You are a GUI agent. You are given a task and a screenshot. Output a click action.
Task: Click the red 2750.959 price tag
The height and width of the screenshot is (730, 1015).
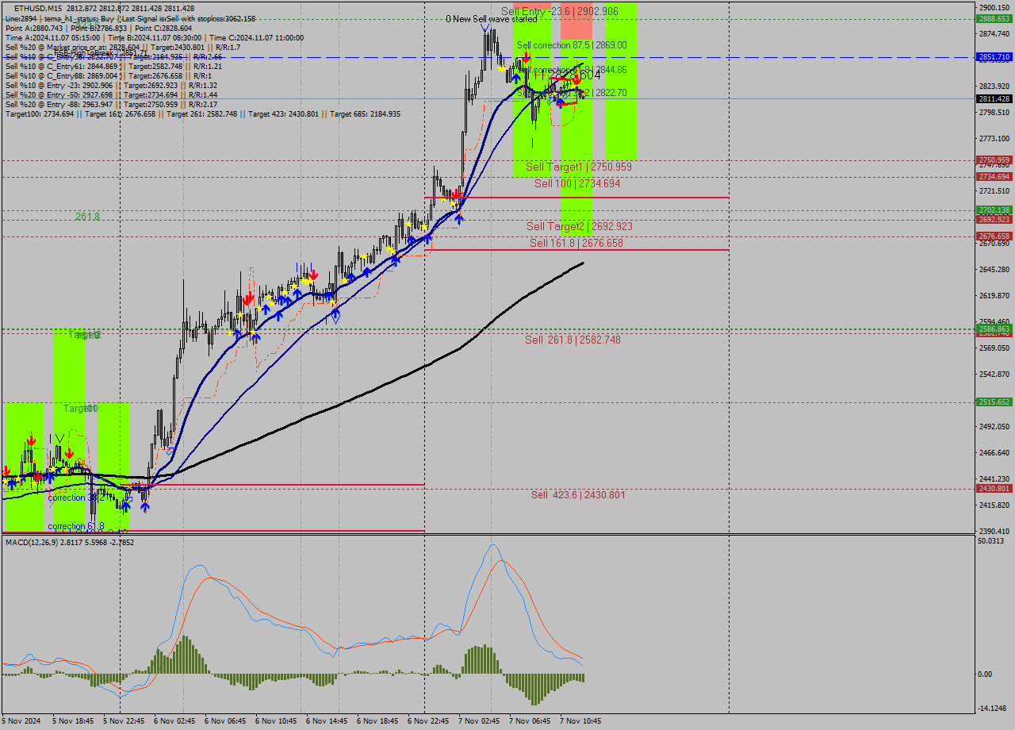click(994, 160)
